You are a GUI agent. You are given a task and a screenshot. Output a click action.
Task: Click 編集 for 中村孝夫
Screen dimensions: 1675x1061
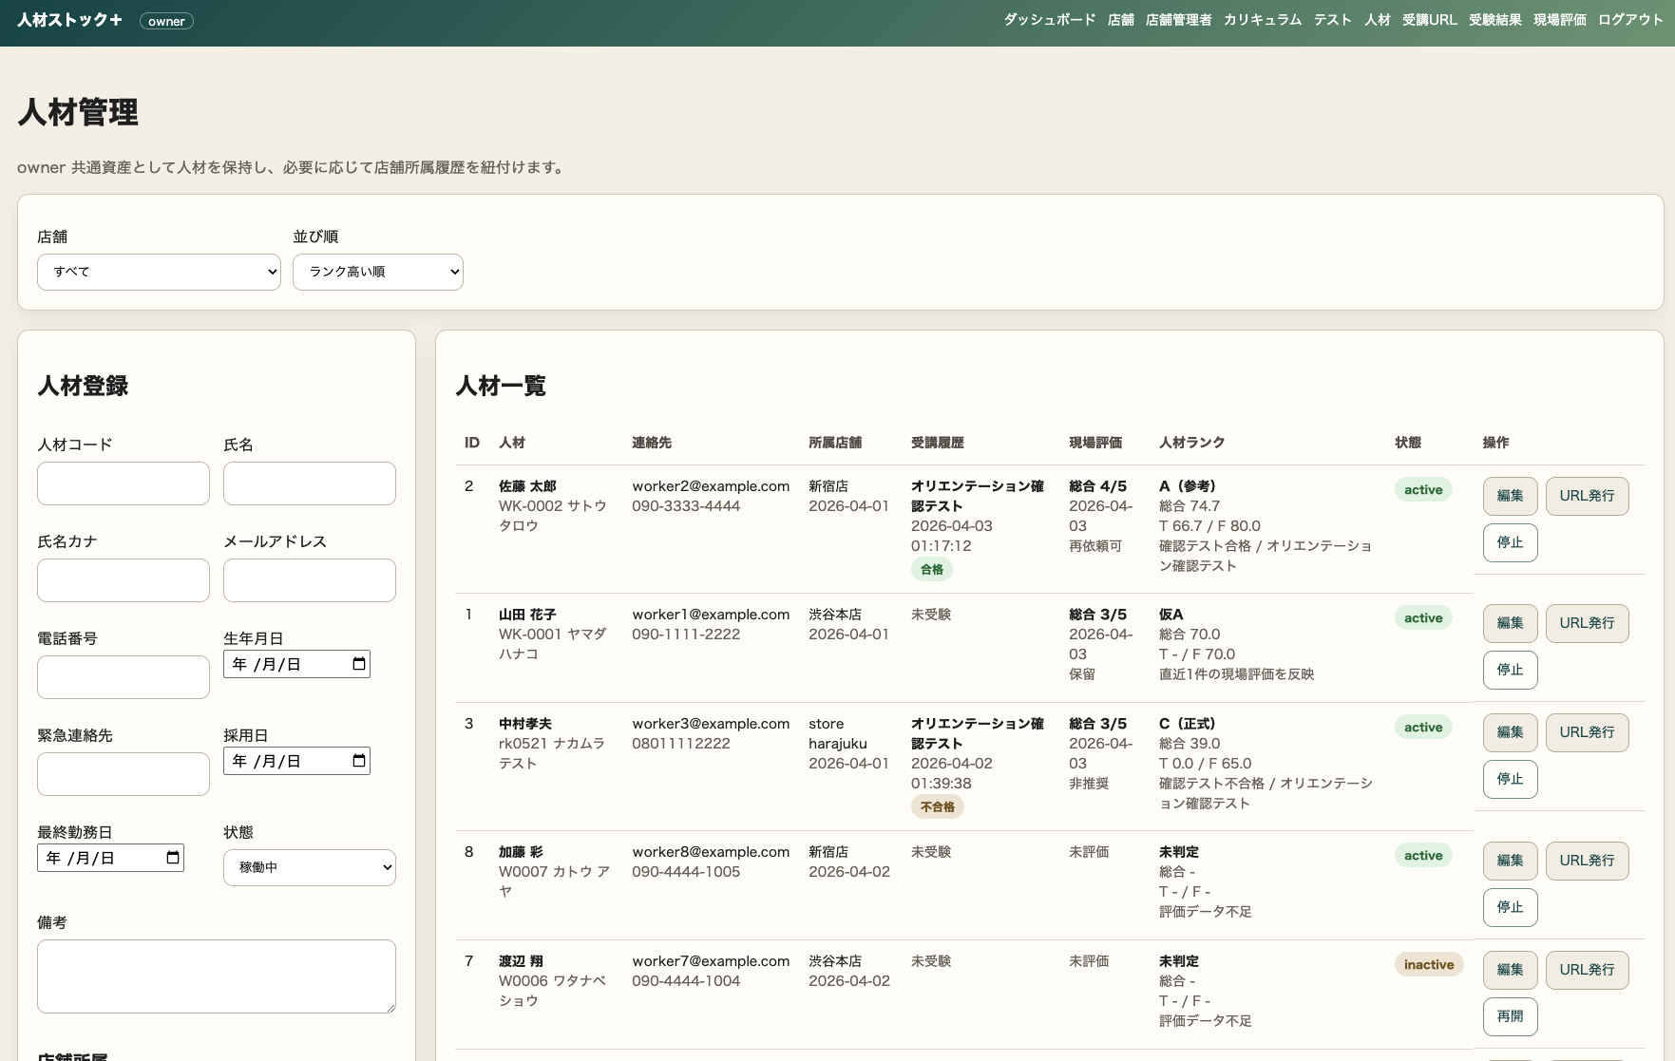pos(1510,732)
